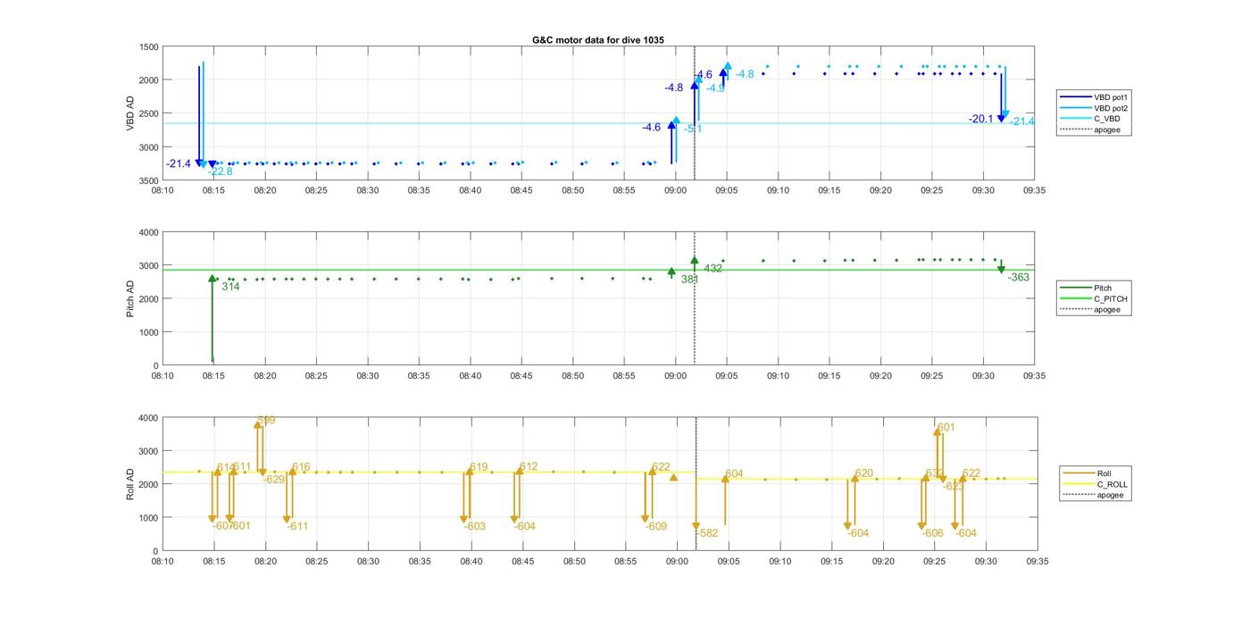Image resolution: width=1250 pixels, height=619 pixels.
Task: Click the "-603" roll data label
Action: click(475, 527)
